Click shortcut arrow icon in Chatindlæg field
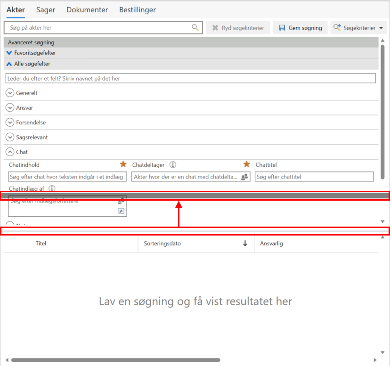Viewport: 390px width, 366px height. [121, 211]
